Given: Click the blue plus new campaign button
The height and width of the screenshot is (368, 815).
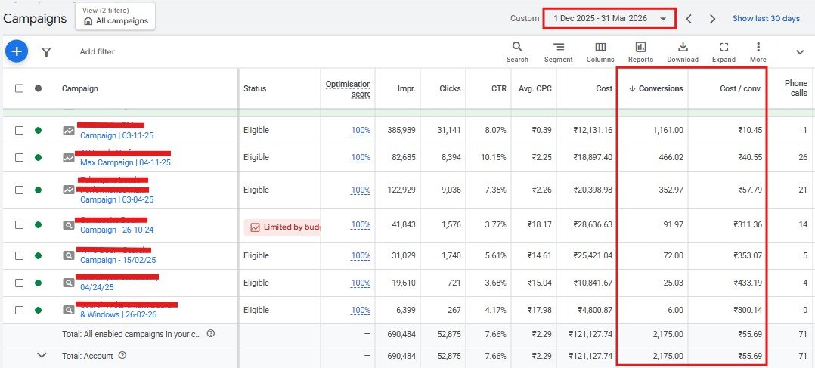Looking at the screenshot, I should coord(17,51).
